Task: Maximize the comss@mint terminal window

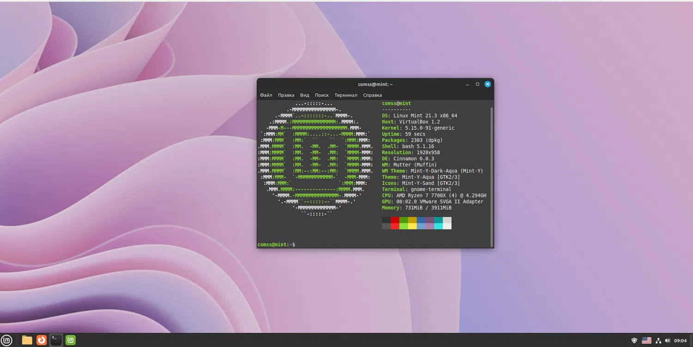Action: coord(477,84)
